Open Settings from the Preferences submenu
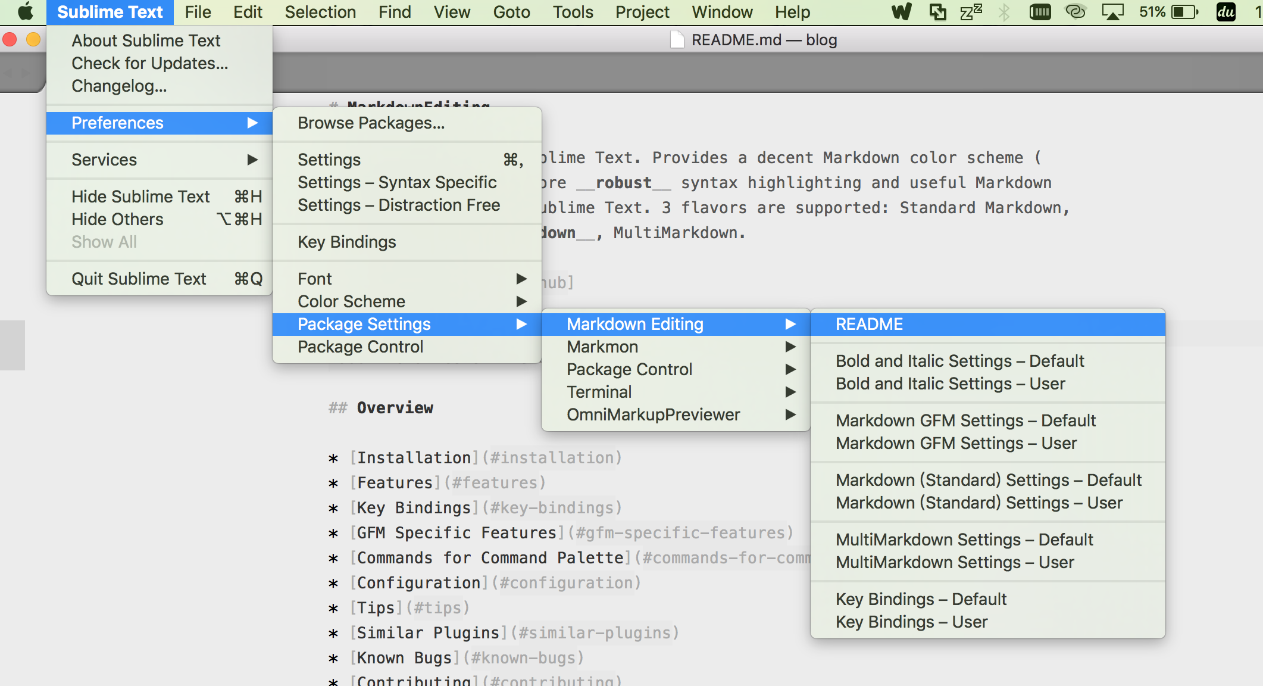1263x686 pixels. point(407,160)
